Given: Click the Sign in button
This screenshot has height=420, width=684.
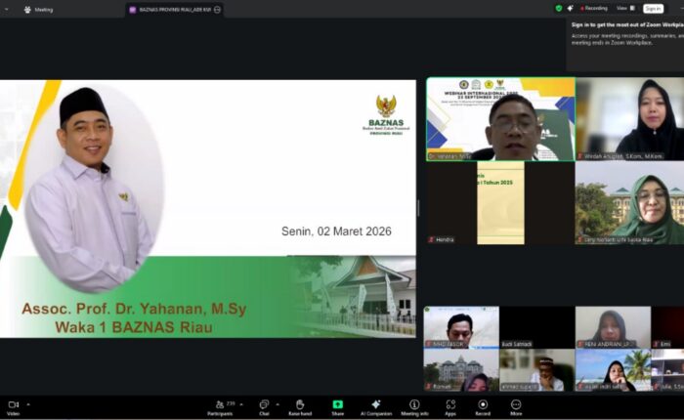Looking at the screenshot, I should tap(653, 8).
